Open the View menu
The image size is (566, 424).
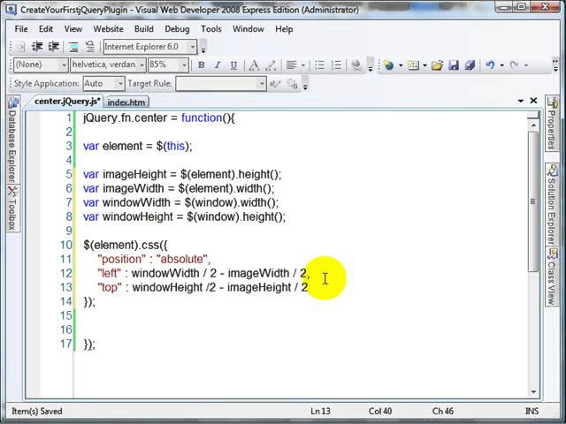click(73, 29)
